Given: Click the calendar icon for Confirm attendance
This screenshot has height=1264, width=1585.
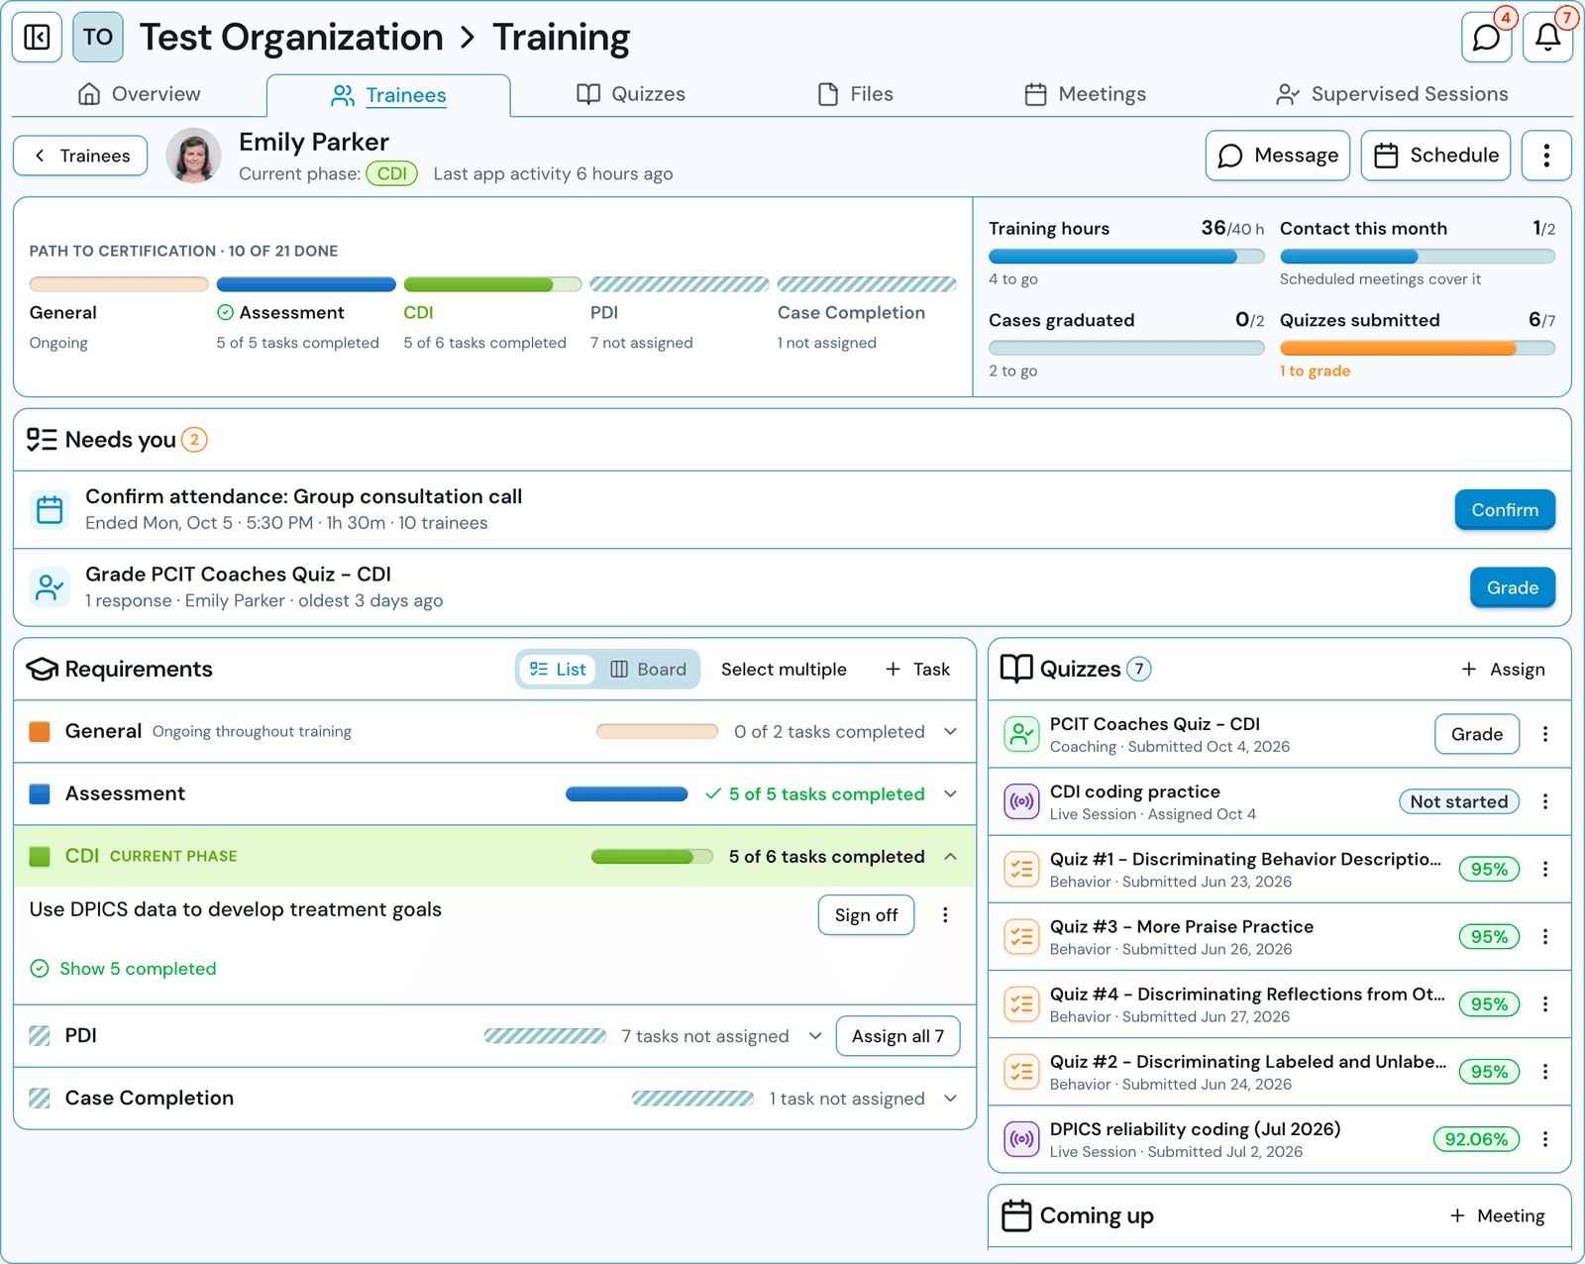Looking at the screenshot, I should (x=50, y=509).
